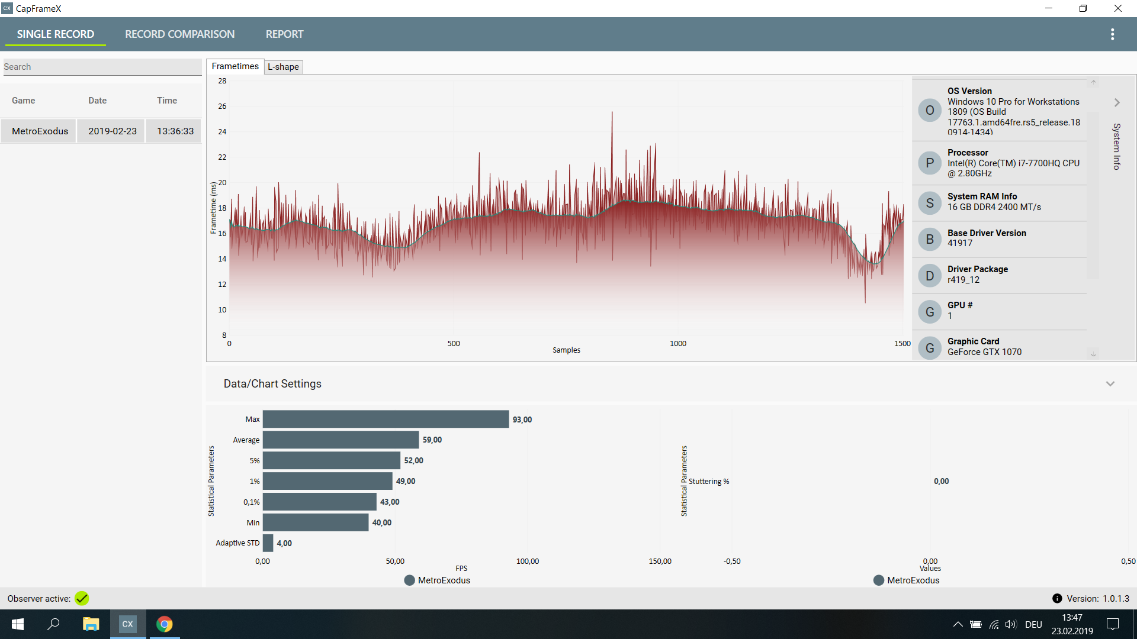Click the Graphic Card circle icon

tap(929, 348)
